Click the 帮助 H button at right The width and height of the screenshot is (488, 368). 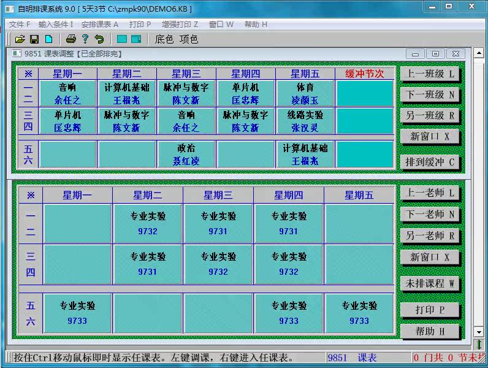430,331
